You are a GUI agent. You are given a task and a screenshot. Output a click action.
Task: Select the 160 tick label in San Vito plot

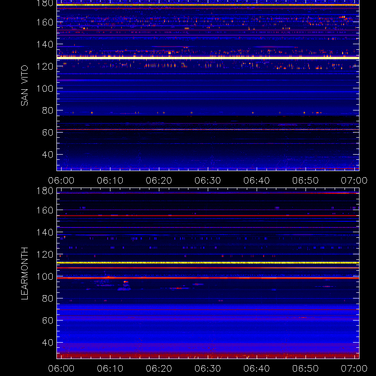pyautogui.click(x=45, y=22)
